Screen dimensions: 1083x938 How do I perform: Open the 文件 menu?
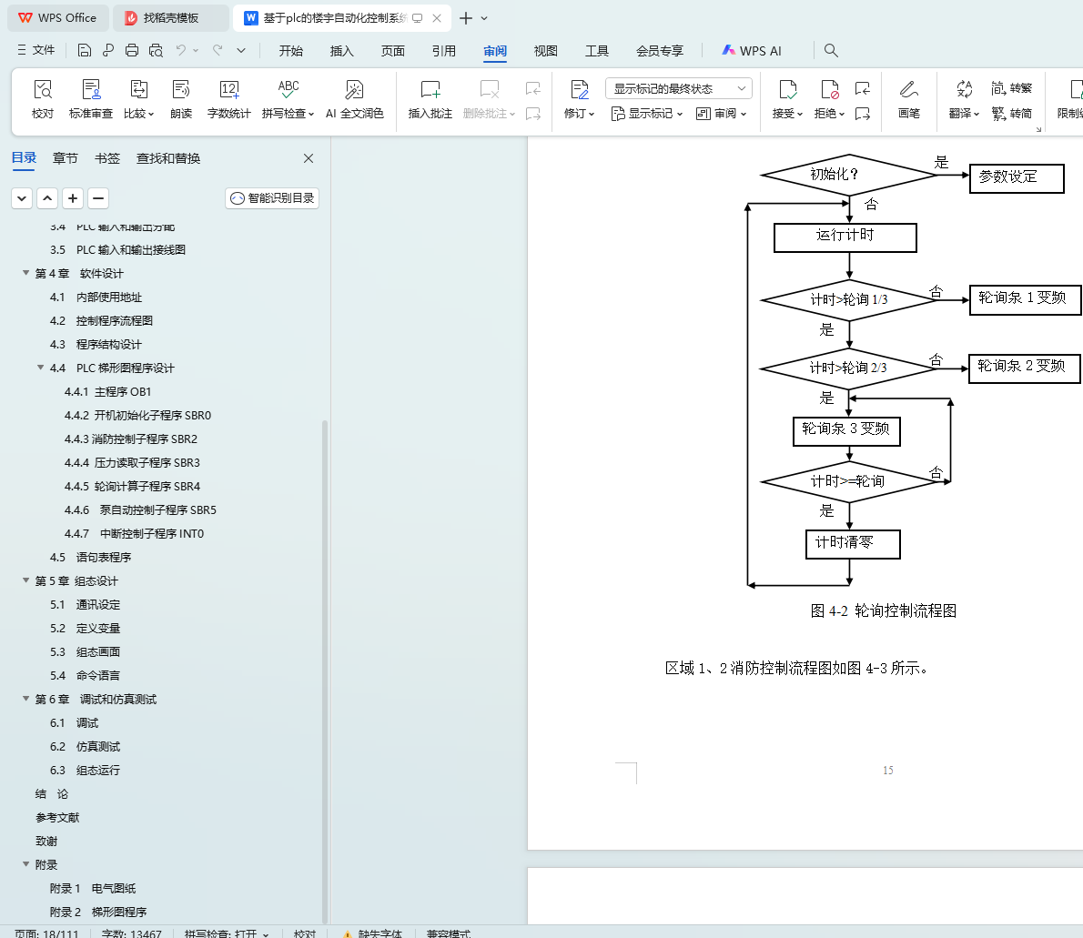coord(35,50)
